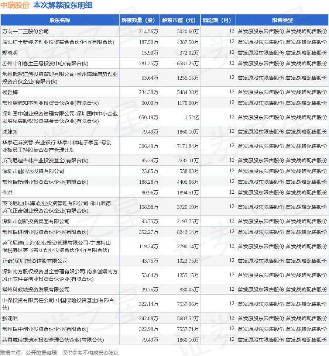Click the 数据来源 disclaimer footer text
Viewport: 329px width, 356px height.
59,353
